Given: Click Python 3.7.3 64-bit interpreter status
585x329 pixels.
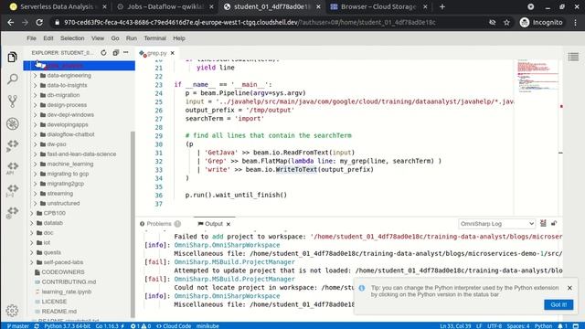Looking at the screenshot, I should [x=67, y=325].
